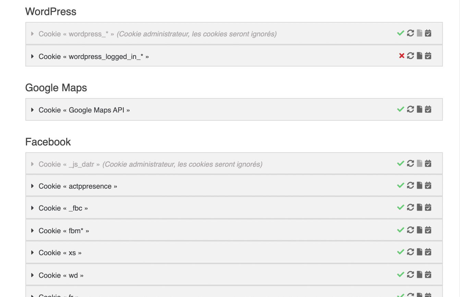Expand the Google Maps API cookie row

pos(33,110)
